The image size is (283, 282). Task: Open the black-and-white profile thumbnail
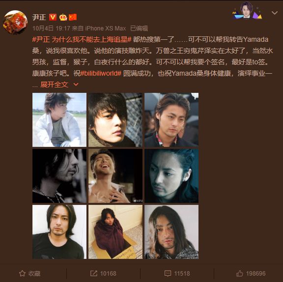(59, 176)
